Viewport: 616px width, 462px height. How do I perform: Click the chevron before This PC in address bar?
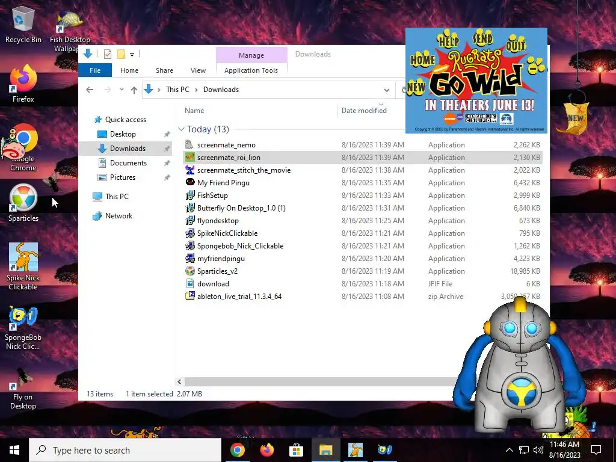pos(159,90)
